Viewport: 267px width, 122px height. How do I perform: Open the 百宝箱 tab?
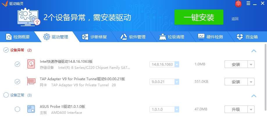[x=247, y=37]
